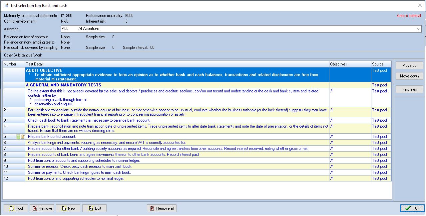Viewport: 426px width, 216px height.
Task: Click the Remove all button
Action: coord(162,208)
